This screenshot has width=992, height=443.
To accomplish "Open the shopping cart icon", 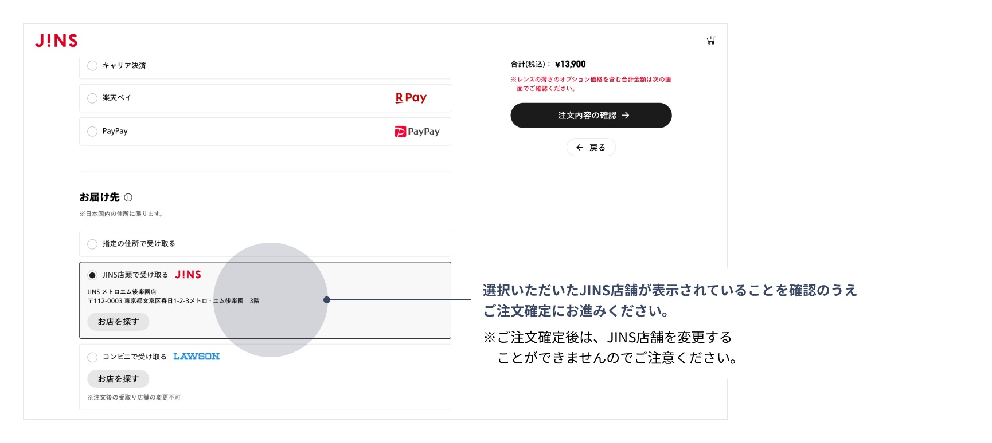I will pos(711,41).
